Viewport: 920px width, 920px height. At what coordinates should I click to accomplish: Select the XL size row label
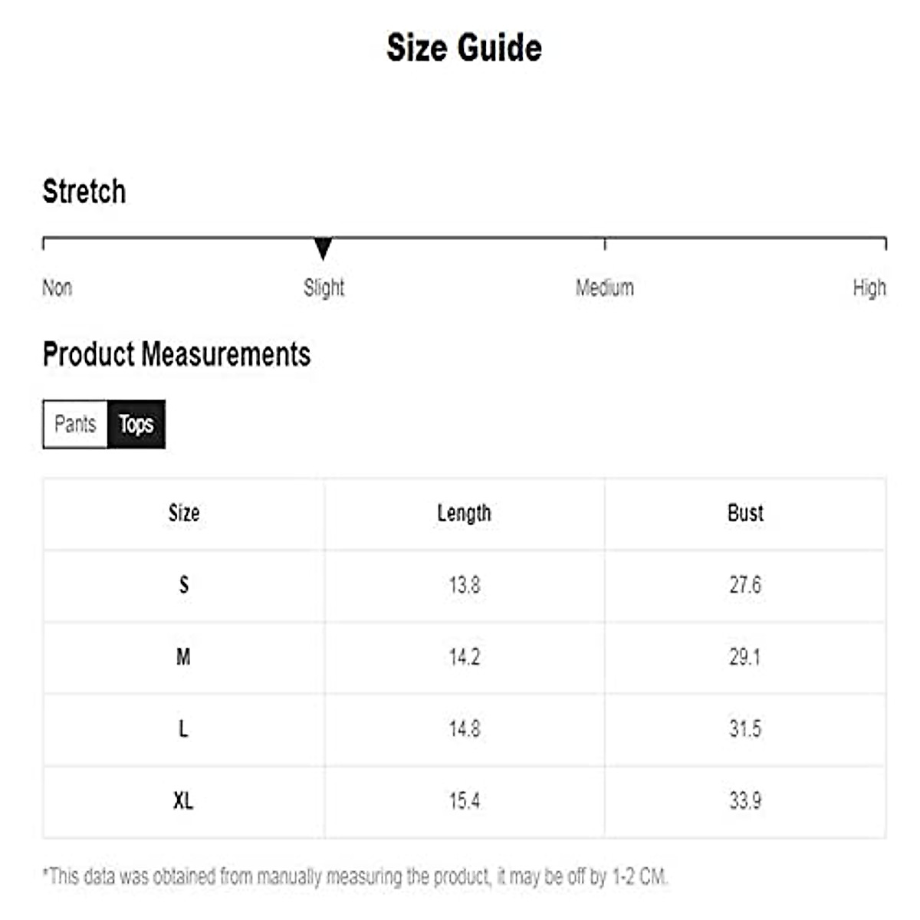pyautogui.click(x=184, y=801)
